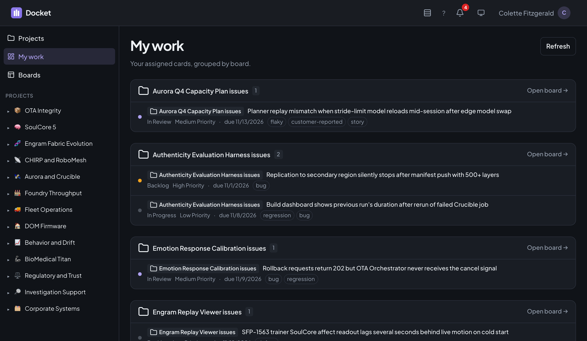Click the Regulatory and Trust scales icon
This screenshot has height=341, width=587.
coord(17,275)
